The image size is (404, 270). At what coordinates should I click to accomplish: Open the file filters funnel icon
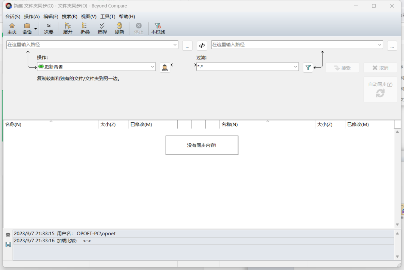308,68
